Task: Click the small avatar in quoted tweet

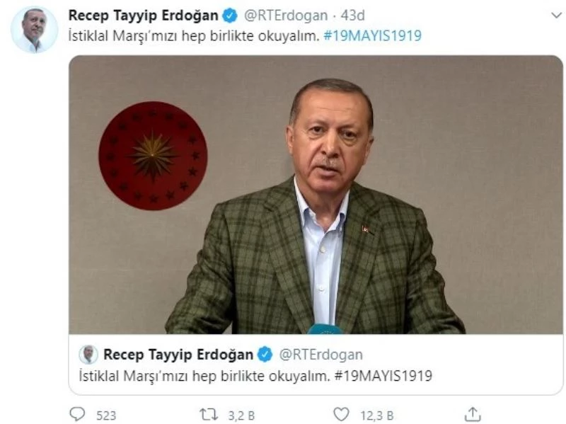Action: point(88,355)
